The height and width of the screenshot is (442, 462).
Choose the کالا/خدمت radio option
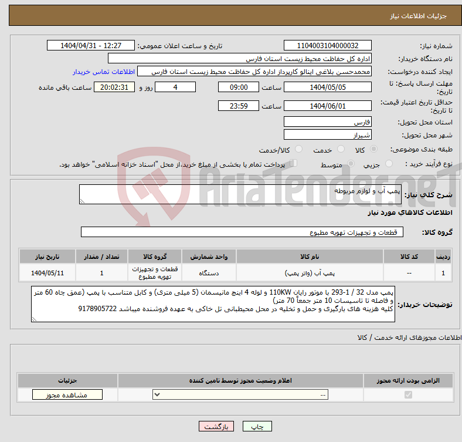click(x=299, y=150)
